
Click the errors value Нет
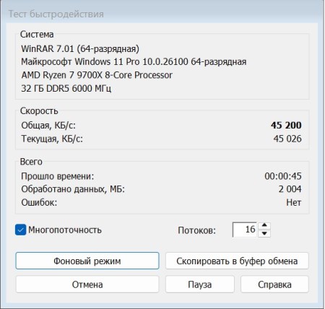[294, 202]
